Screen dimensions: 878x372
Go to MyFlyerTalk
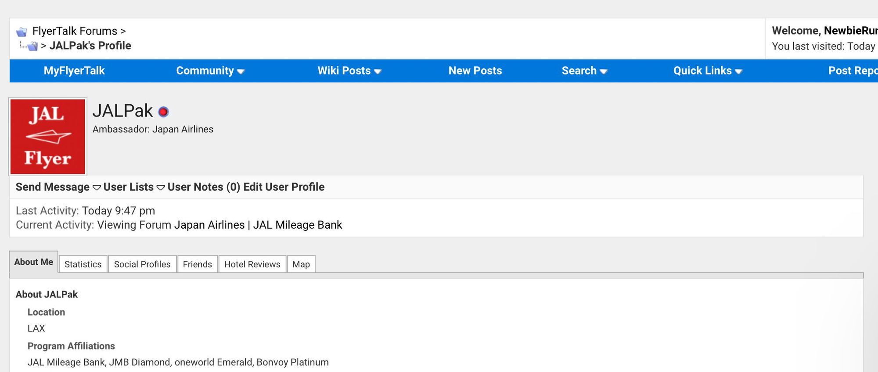click(74, 71)
